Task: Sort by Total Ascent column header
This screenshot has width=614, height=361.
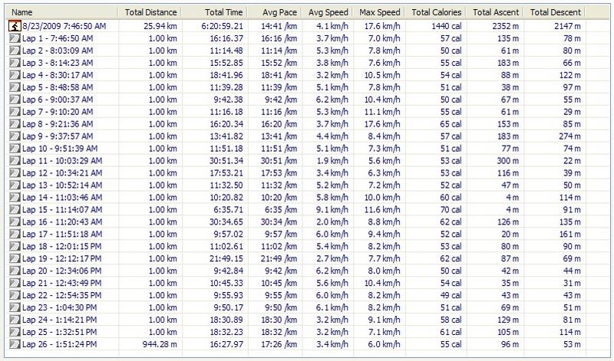Action: (x=496, y=13)
